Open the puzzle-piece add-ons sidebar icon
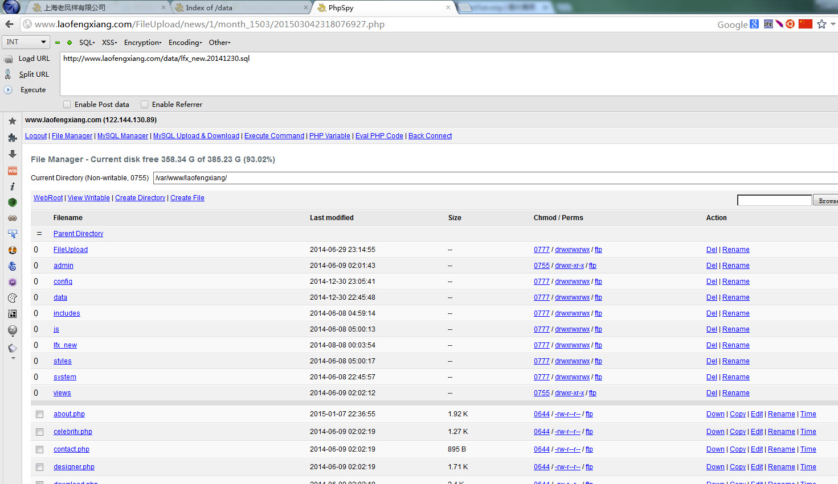This screenshot has height=484, width=838. point(12,138)
